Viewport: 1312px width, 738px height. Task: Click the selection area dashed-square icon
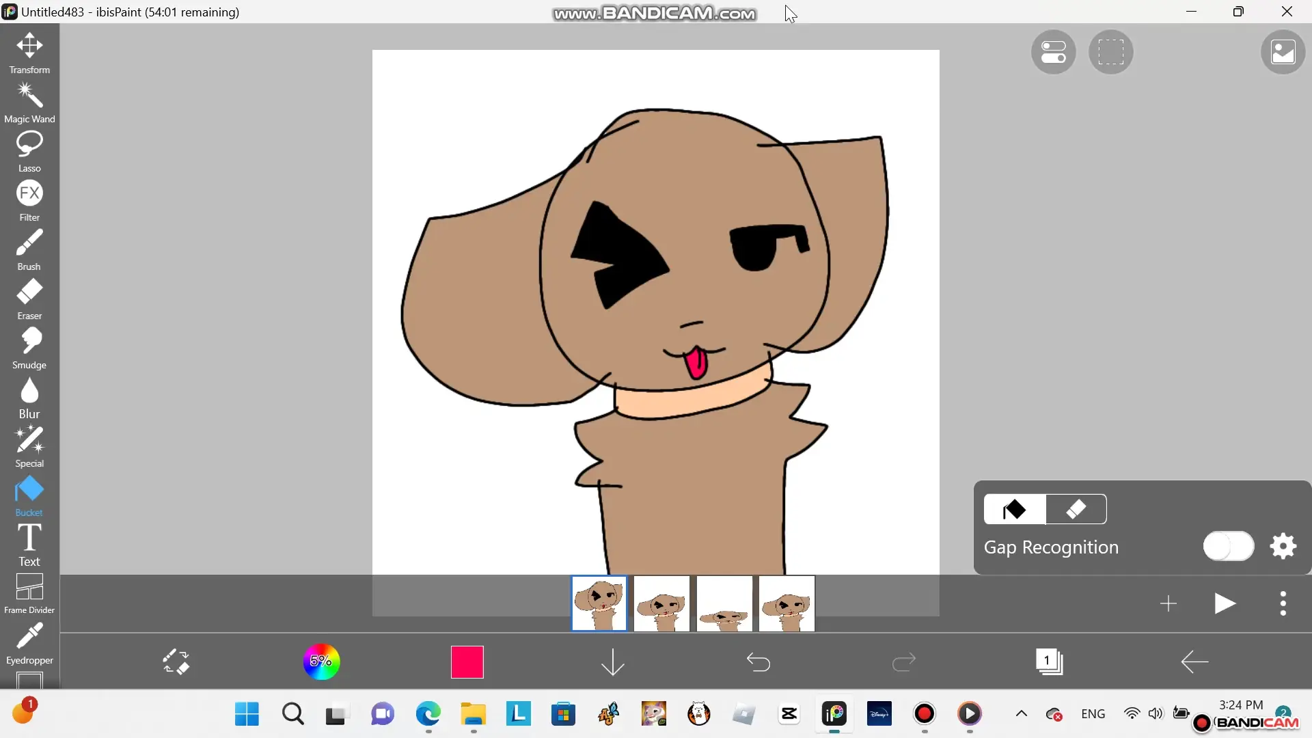[x=1110, y=52]
